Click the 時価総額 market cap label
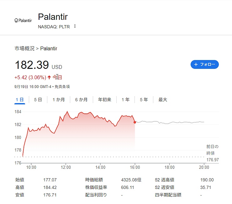232x204 pixels. tap(94, 180)
